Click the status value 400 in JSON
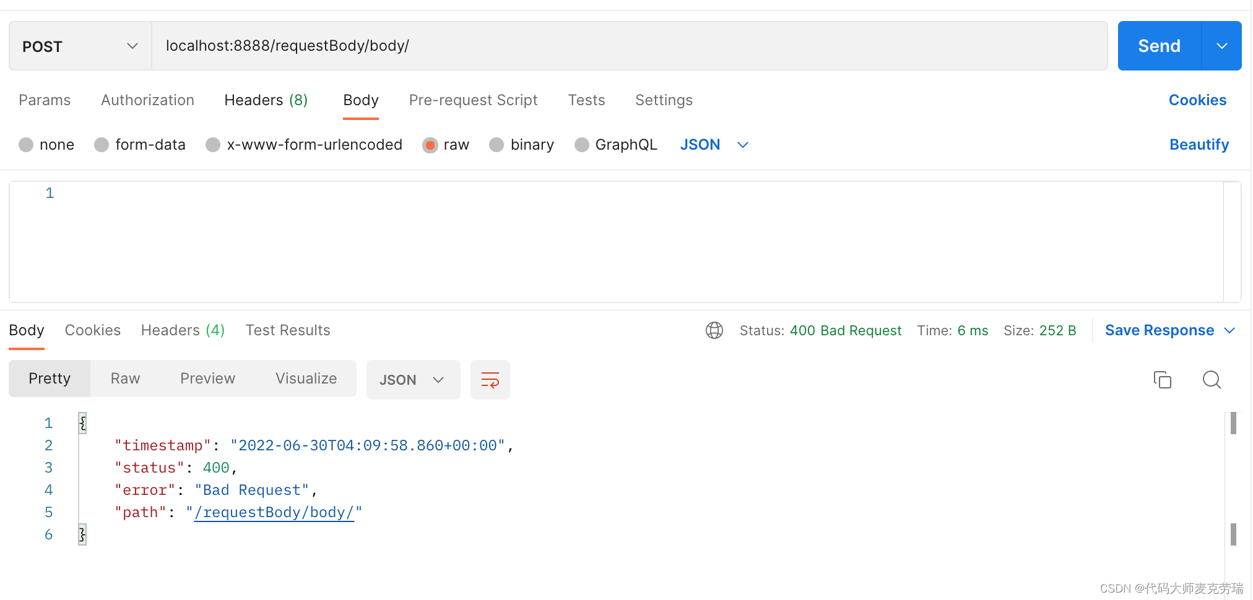The width and height of the screenshot is (1253, 600). click(216, 468)
